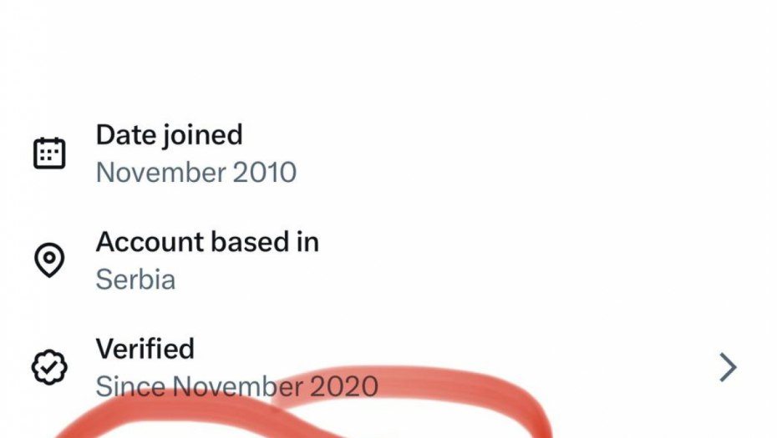Open verification details via the right chevron
Viewport: 777px width, 438px height.
[x=728, y=367]
